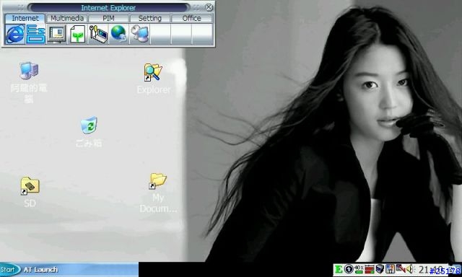This screenshot has width=462, height=277.
Task: Switch to the Office tab
Action: coord(191,18)
